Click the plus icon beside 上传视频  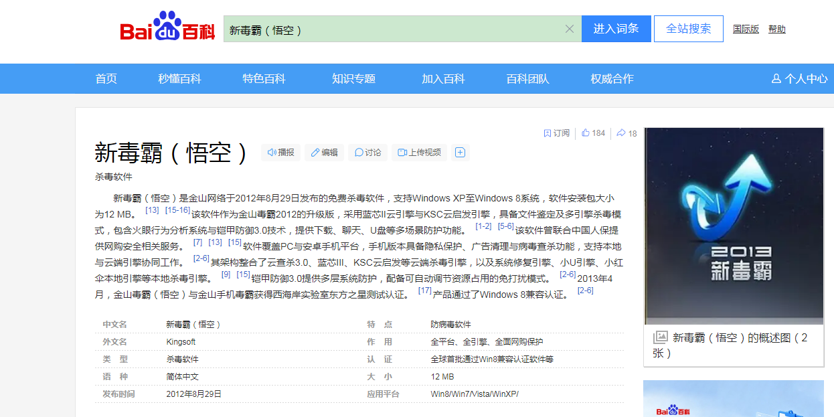click(460, 153)
